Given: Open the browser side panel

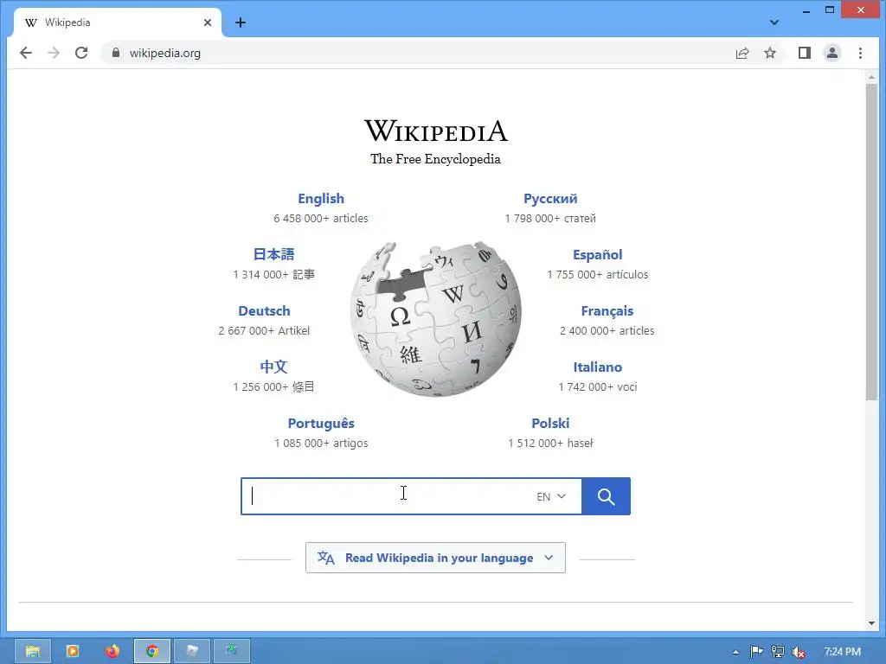Looking at the screenshot, I should (805, 53).
